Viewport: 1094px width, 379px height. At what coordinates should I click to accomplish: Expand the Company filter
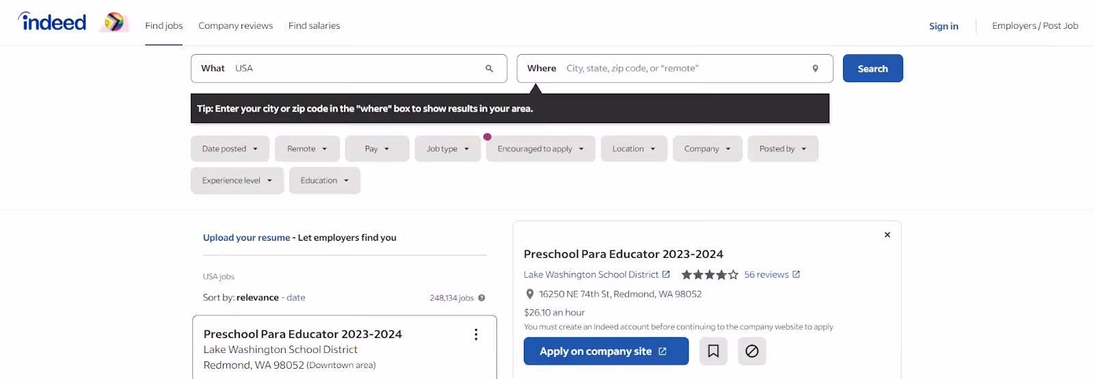[x=707, y=148]
